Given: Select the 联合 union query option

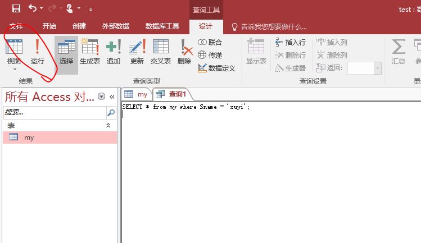Looking at the screenshot, I should [x=210, y=43].
